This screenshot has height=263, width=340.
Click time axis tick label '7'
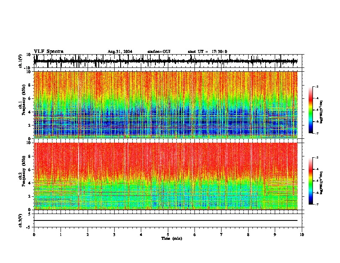222,235
